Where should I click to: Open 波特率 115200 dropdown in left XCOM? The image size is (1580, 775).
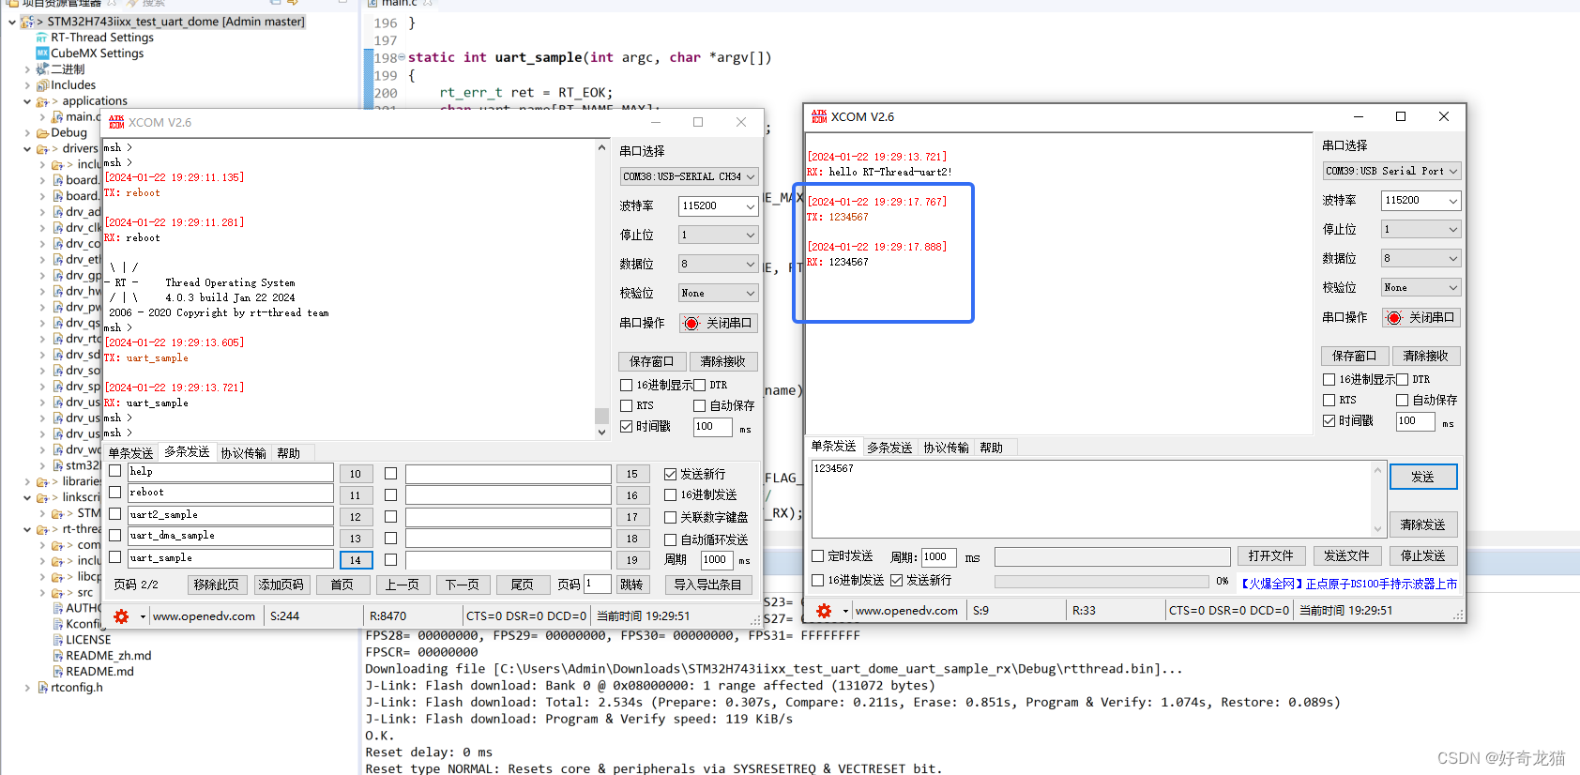(x=719, y=205)
